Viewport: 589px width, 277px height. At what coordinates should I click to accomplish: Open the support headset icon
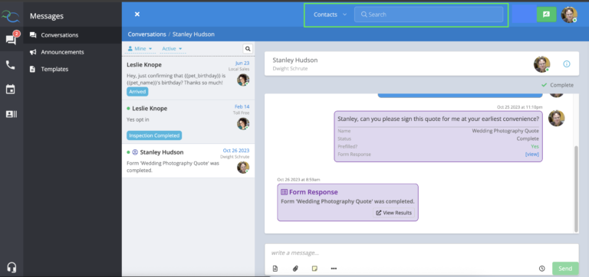click(12, 267)
